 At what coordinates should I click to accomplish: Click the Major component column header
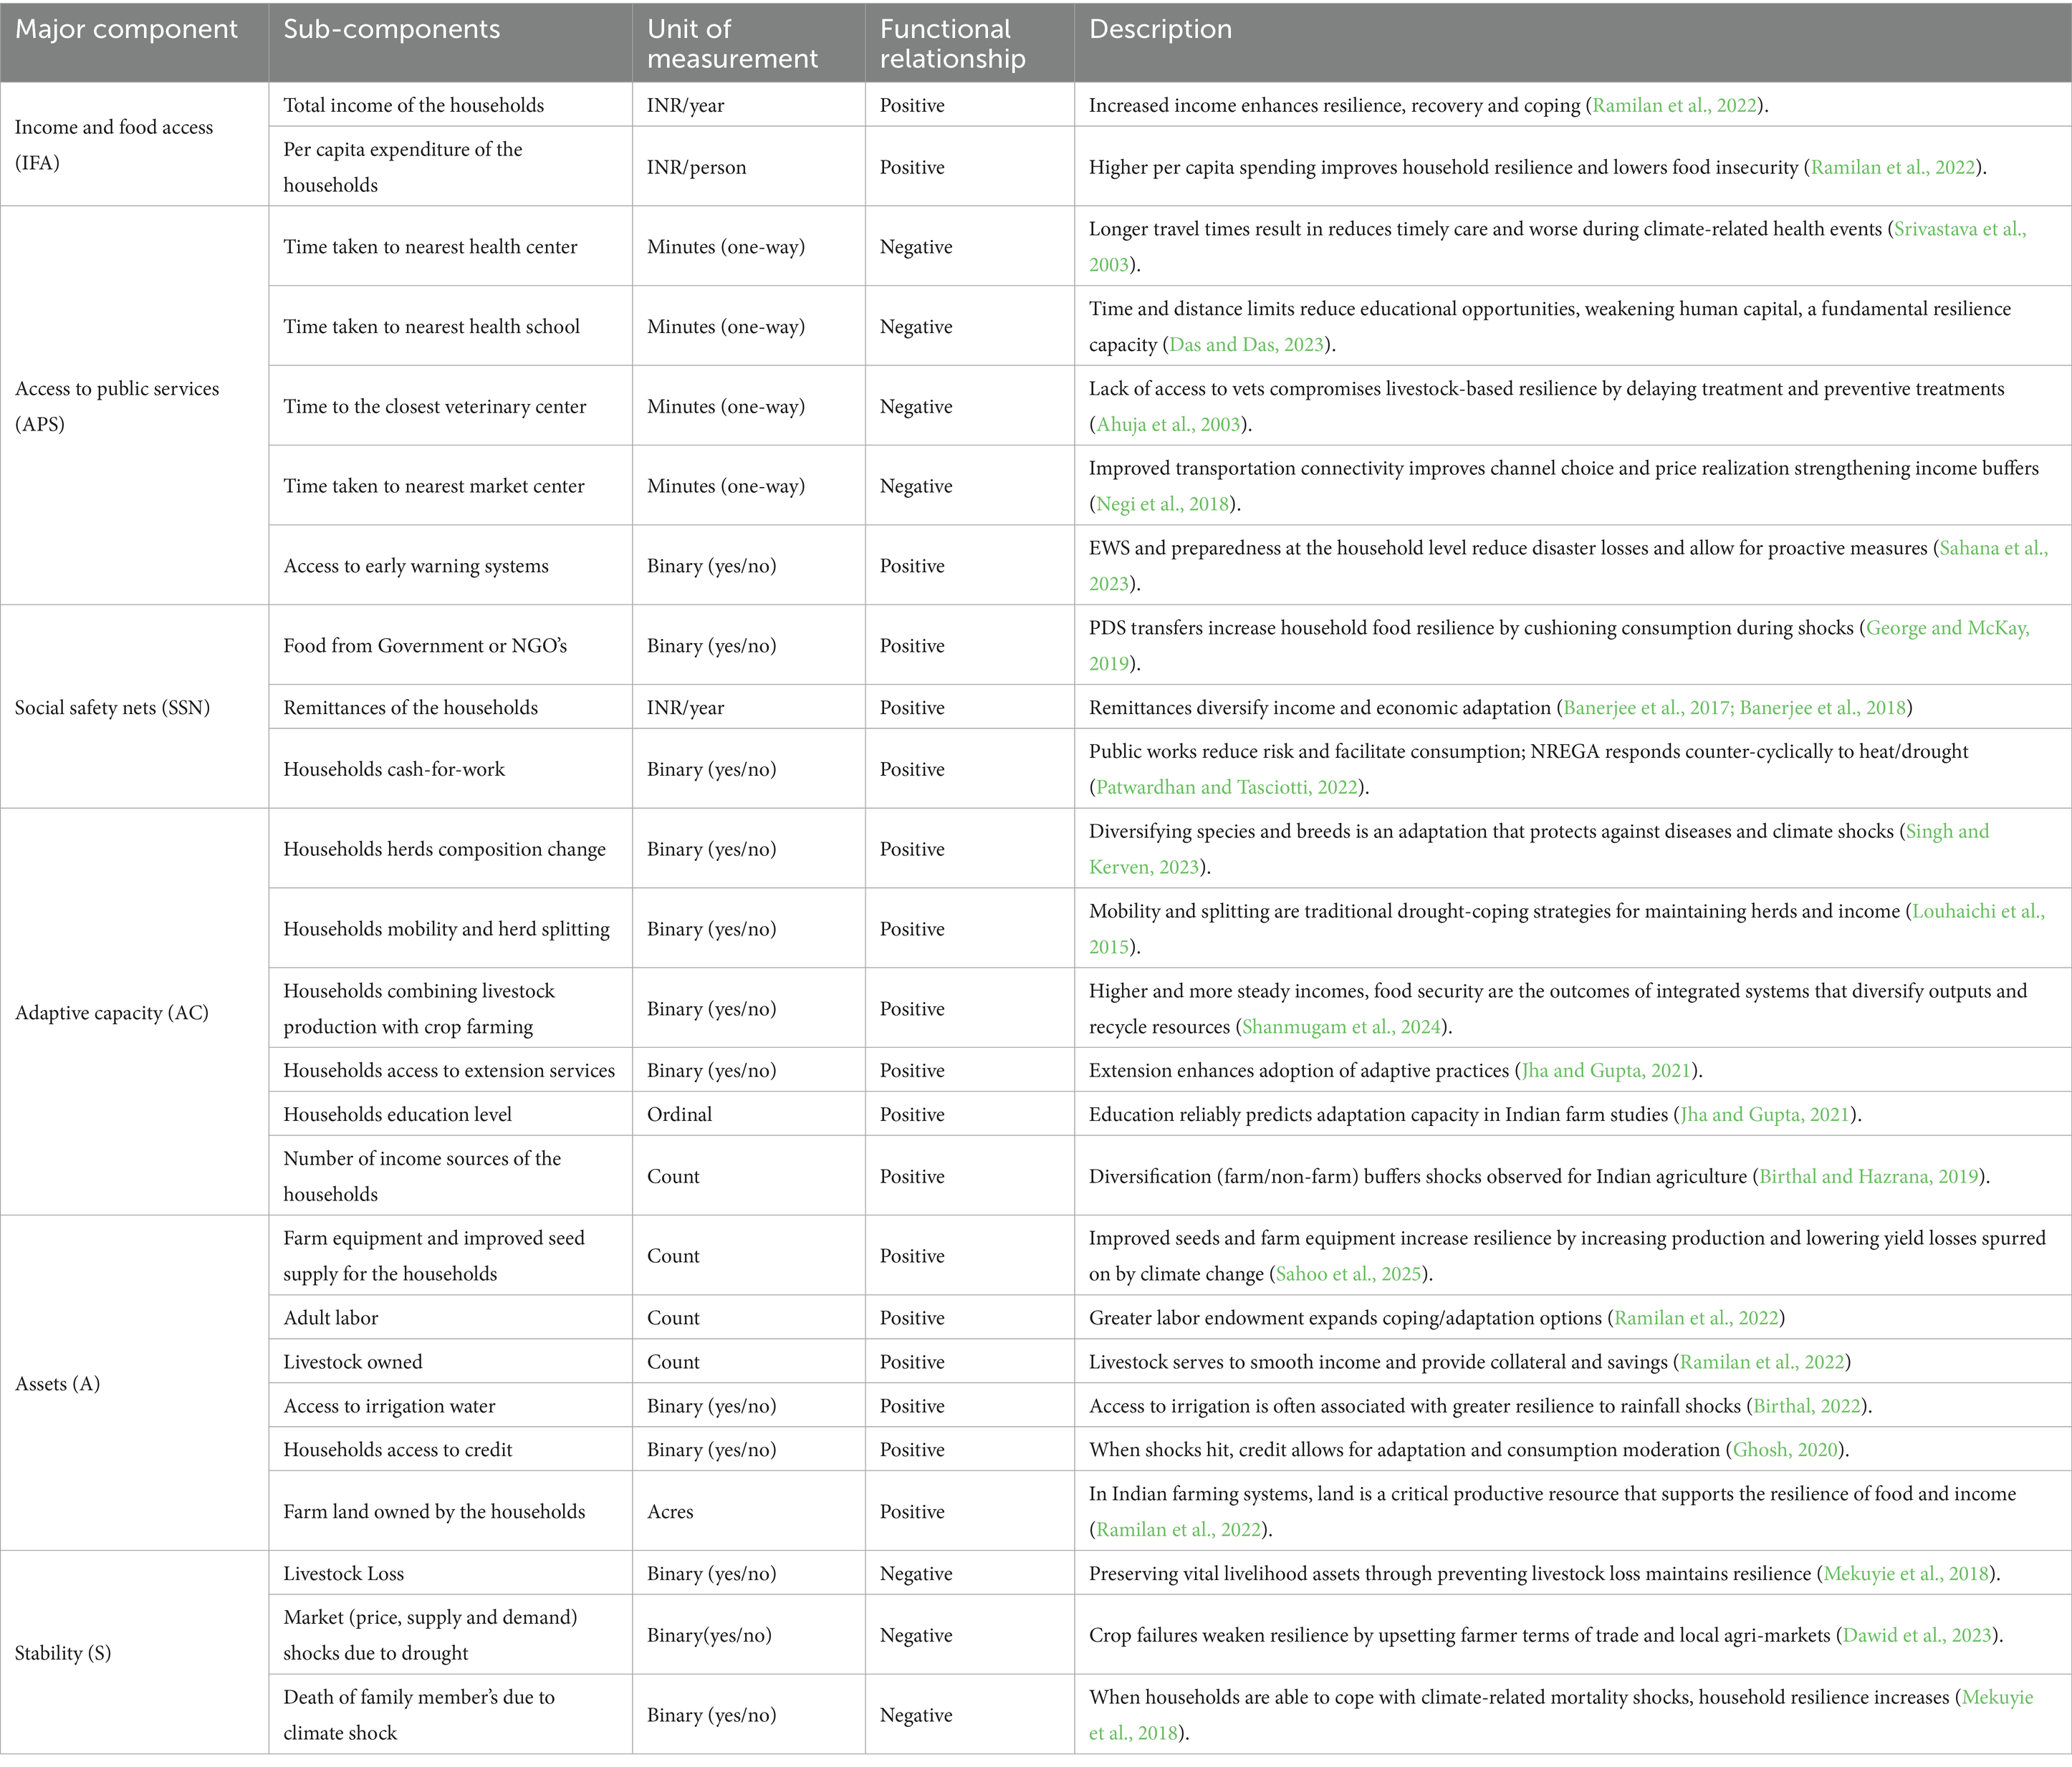pos(126,30)
